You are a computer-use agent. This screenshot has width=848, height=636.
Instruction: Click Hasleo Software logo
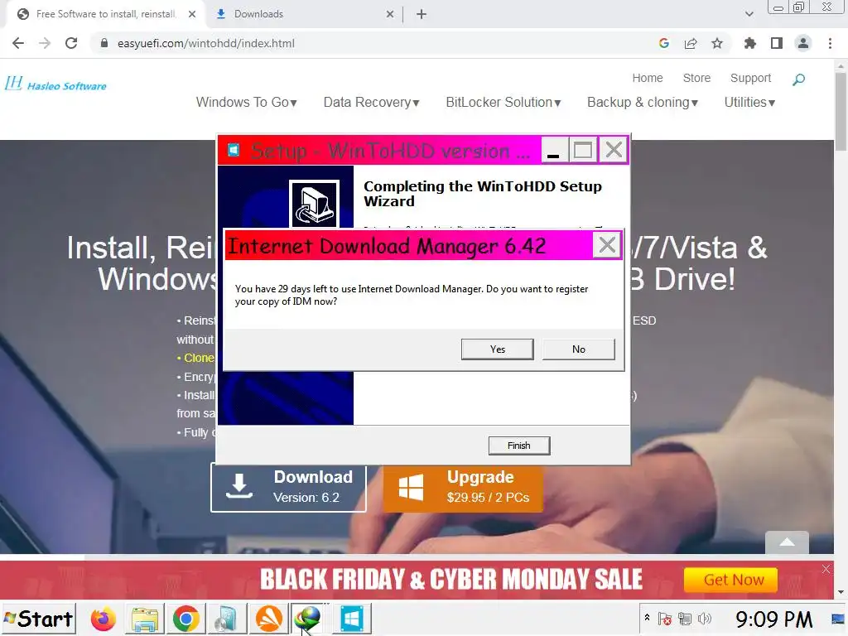pos(55,84)
